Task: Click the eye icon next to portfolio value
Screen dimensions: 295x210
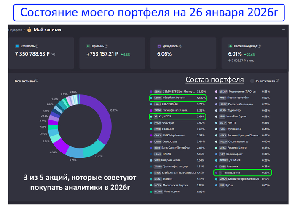Action: (x=53, y=54)
